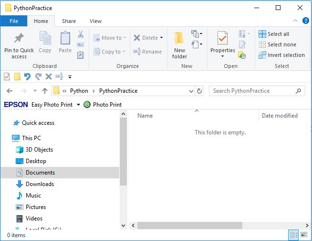Click the search magnifier icon
The width and height of the screenshot is (312, 241).
[298, 91]
